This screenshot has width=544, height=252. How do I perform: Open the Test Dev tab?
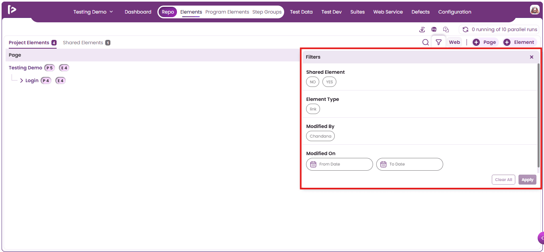(x=332, y=12)
